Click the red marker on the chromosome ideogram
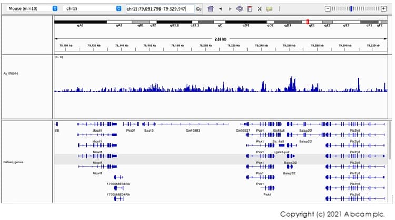This screenshot has height=220, width=395. (308, 22)
